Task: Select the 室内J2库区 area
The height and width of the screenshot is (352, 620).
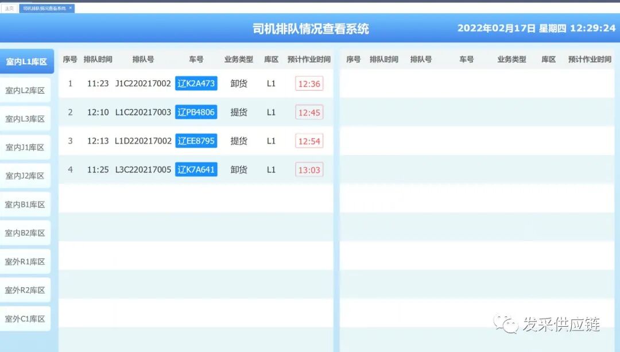Action: click(x=26, y=175)
